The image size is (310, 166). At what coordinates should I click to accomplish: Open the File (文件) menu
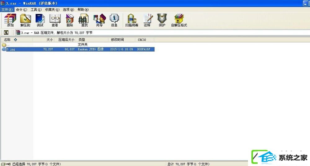pos(7,10)
